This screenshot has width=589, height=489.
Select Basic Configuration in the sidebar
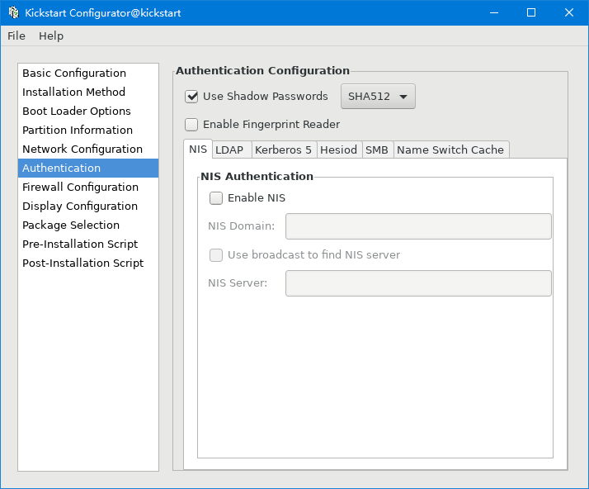[x=88, y=73]
